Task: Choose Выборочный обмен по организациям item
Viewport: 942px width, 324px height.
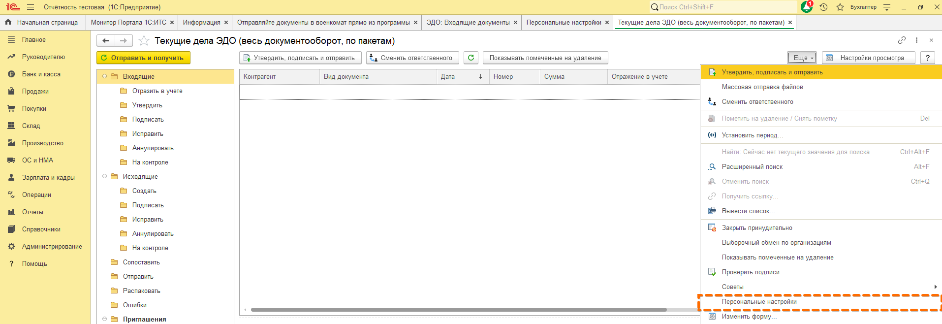Action: (821, 242)
